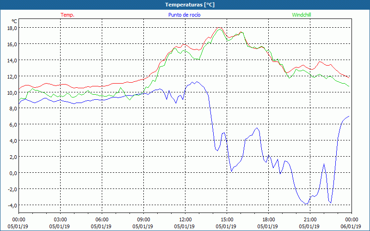This screenshot has height=231, width=370.
Task: Click the '05/01/19' date under 18:00
Action: pos(268,226)
